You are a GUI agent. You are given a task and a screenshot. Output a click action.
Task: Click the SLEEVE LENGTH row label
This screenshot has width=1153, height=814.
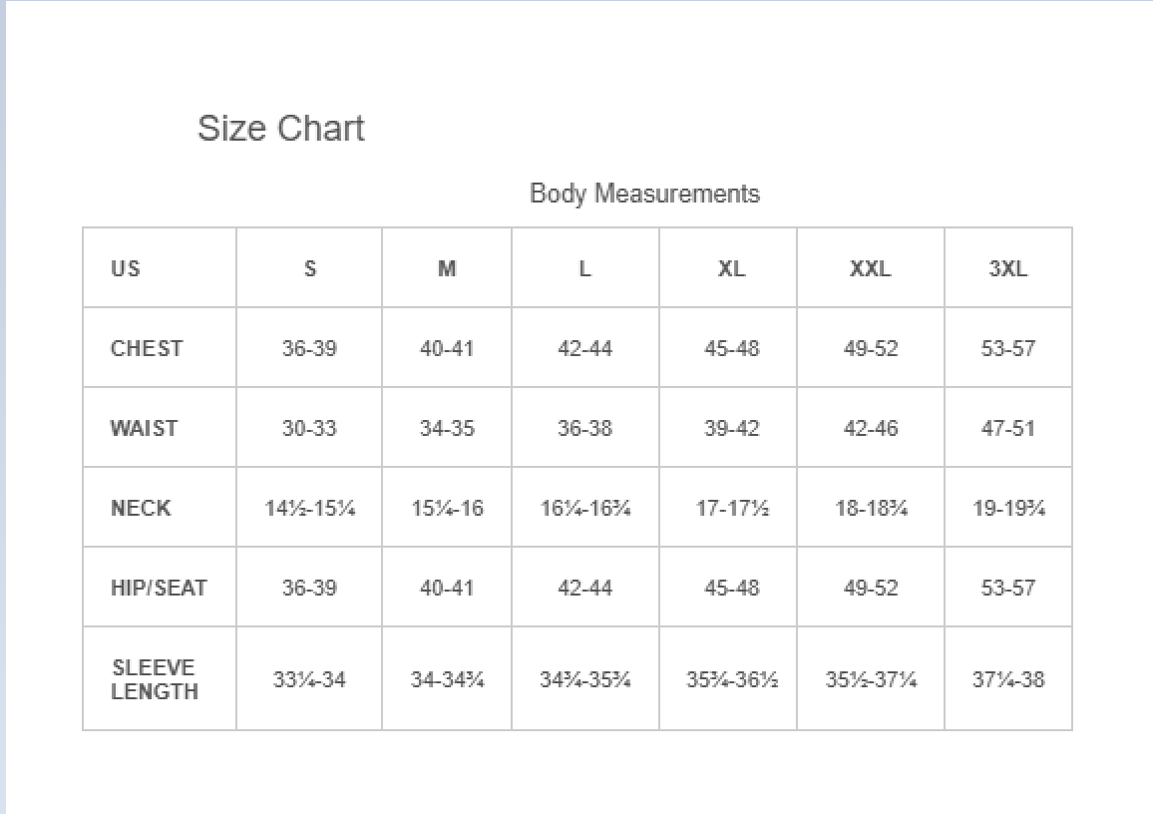[155, 679]
